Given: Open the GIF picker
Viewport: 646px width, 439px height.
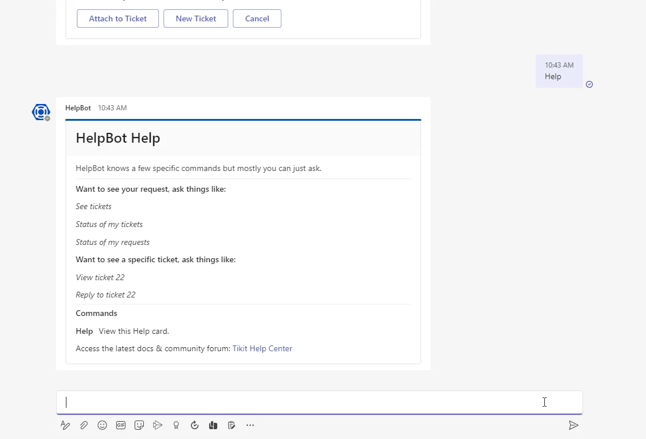Looking at the screenshot, I should pyautogui.click(x=121, y=425).
